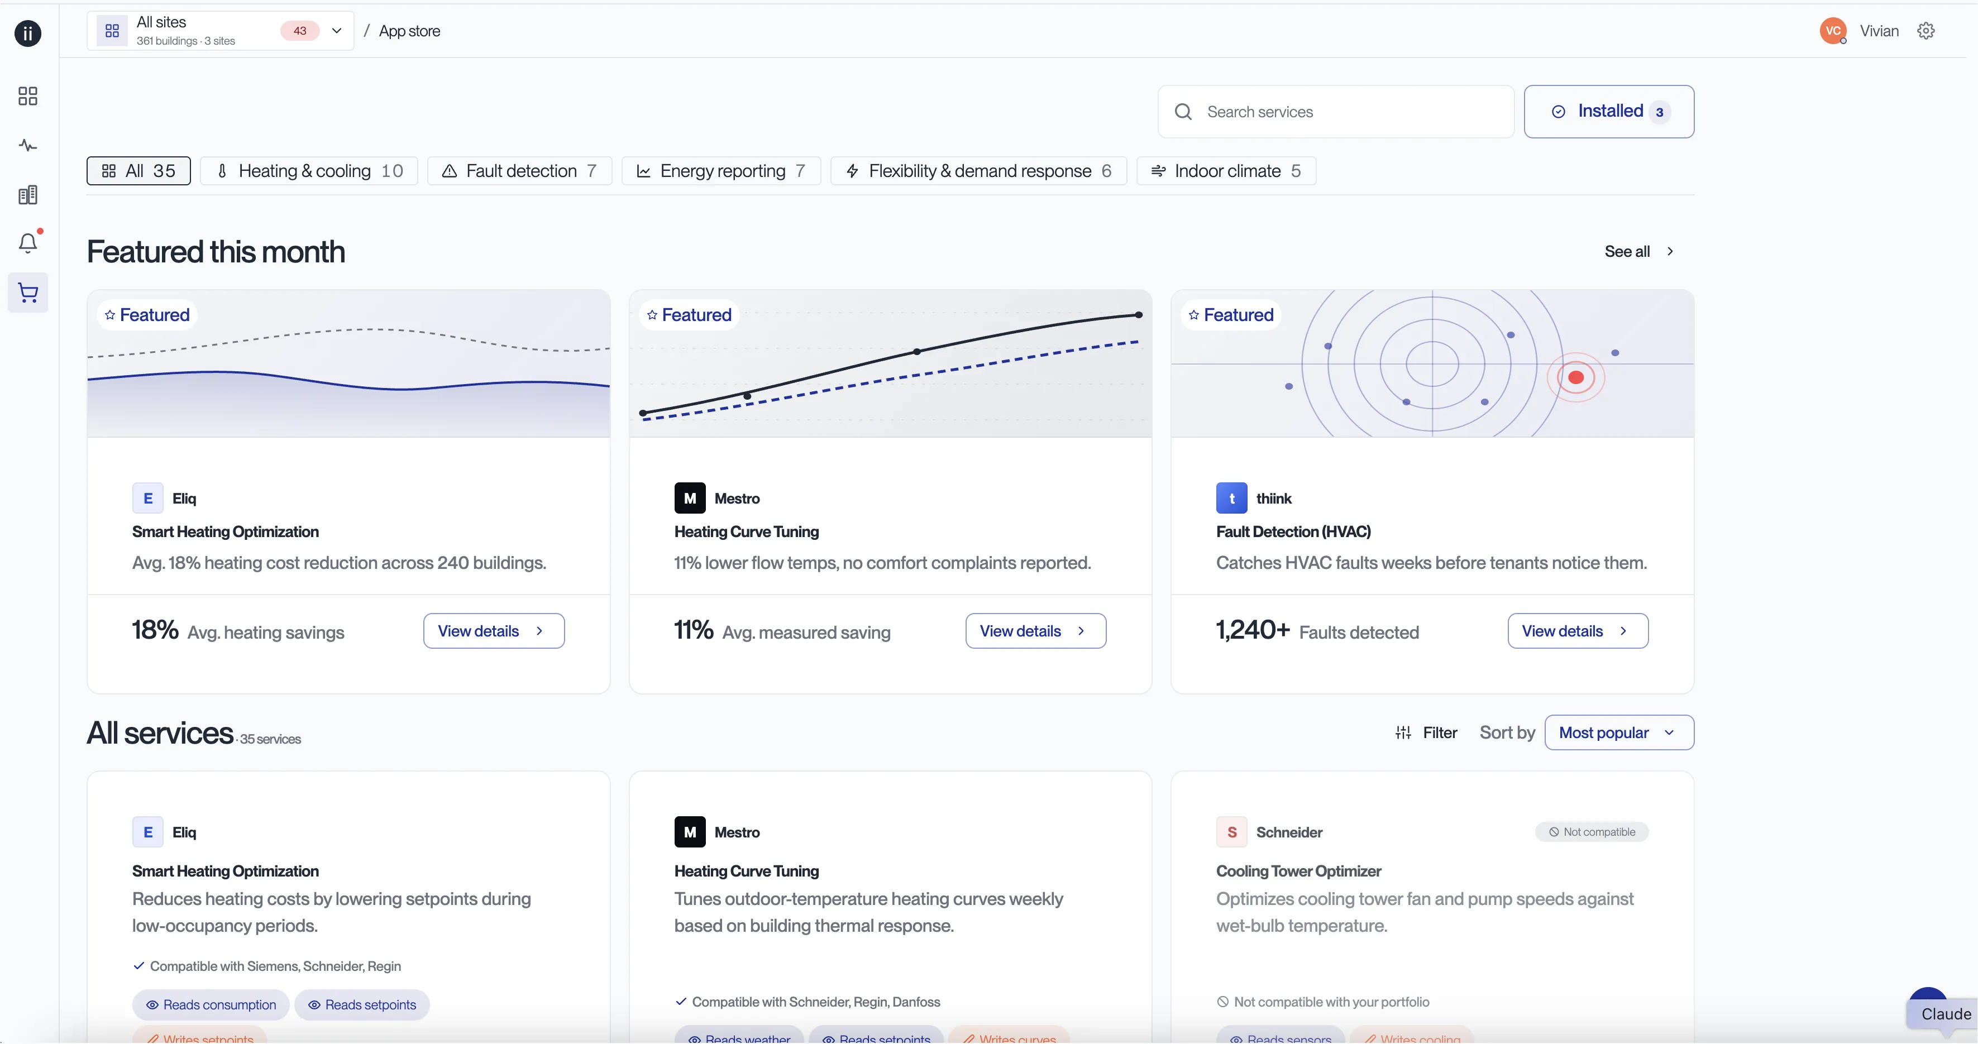The width and height of the screenshot is (1978, 1044).
Task: Click the VC user avatar
Action: click(1833, 31)
